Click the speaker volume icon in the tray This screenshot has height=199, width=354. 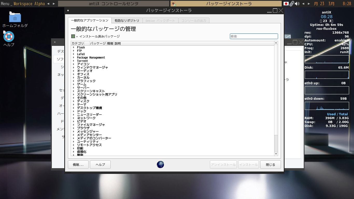coord(296,3)
